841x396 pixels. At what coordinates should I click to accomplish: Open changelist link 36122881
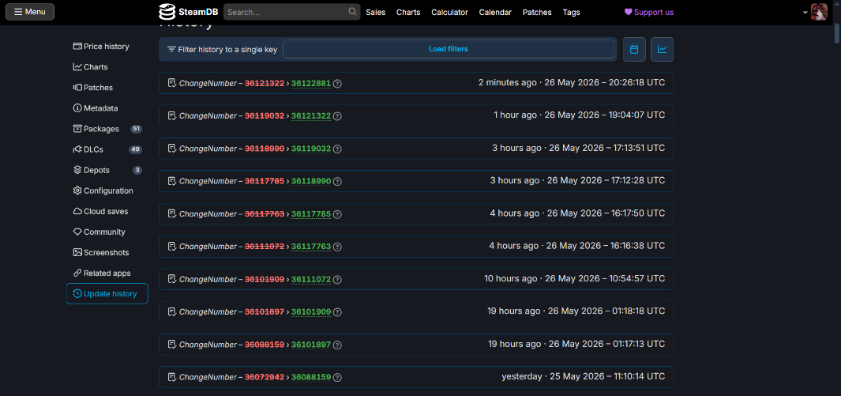coord(311,83)
